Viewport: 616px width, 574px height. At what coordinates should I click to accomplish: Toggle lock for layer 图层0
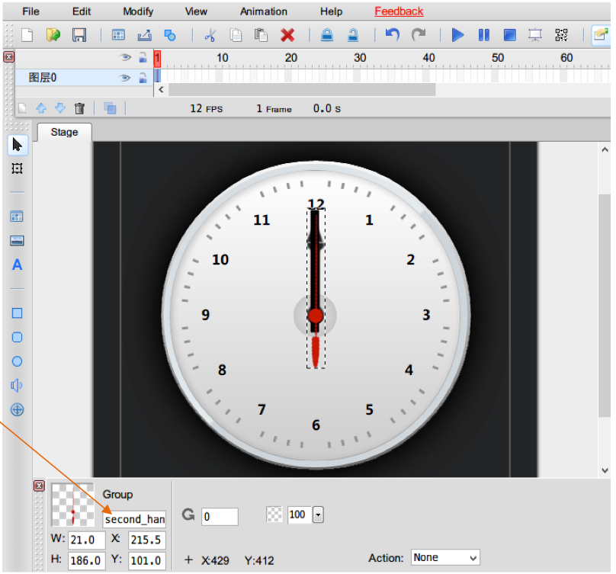(x=142, y=77)
